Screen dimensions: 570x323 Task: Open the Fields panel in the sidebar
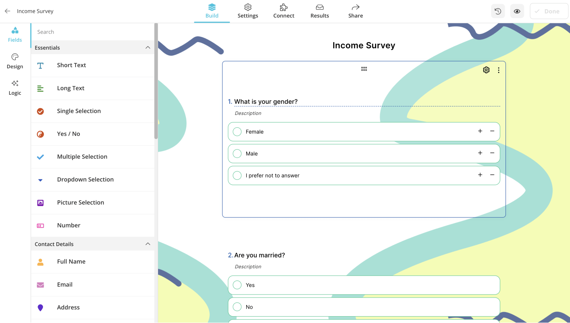(x=15, y=34)
